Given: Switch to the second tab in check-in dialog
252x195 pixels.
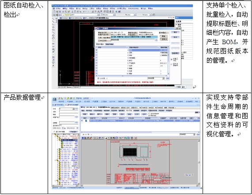Looking at the screenshot, I should [x=109, y=44].
